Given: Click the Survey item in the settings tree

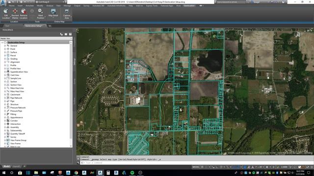Looking at the screenshot, I should tap(13, 137).
